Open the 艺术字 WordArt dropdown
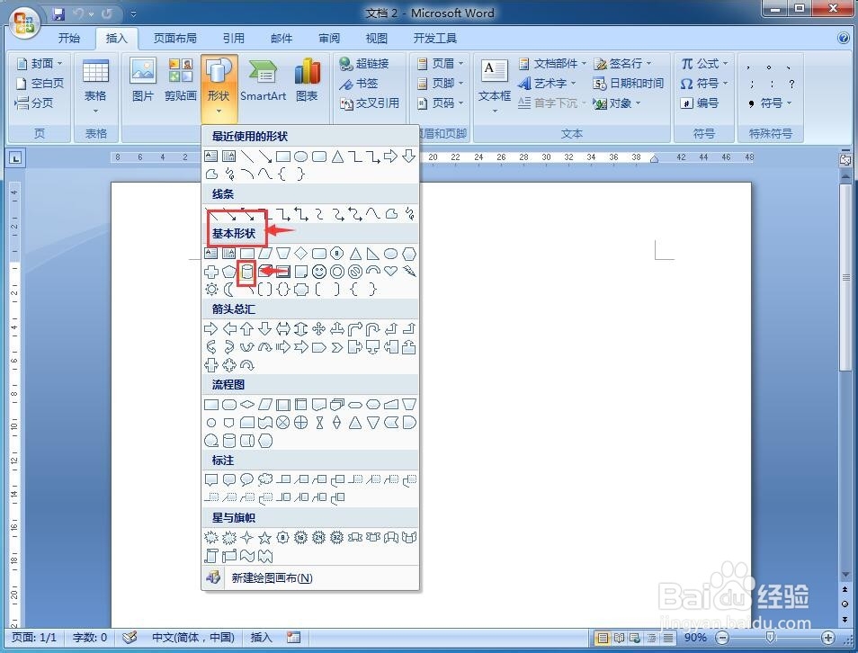 (548, 83)
